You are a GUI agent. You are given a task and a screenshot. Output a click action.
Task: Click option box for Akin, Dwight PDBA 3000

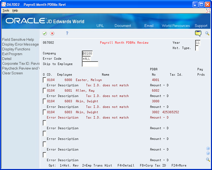44,101
